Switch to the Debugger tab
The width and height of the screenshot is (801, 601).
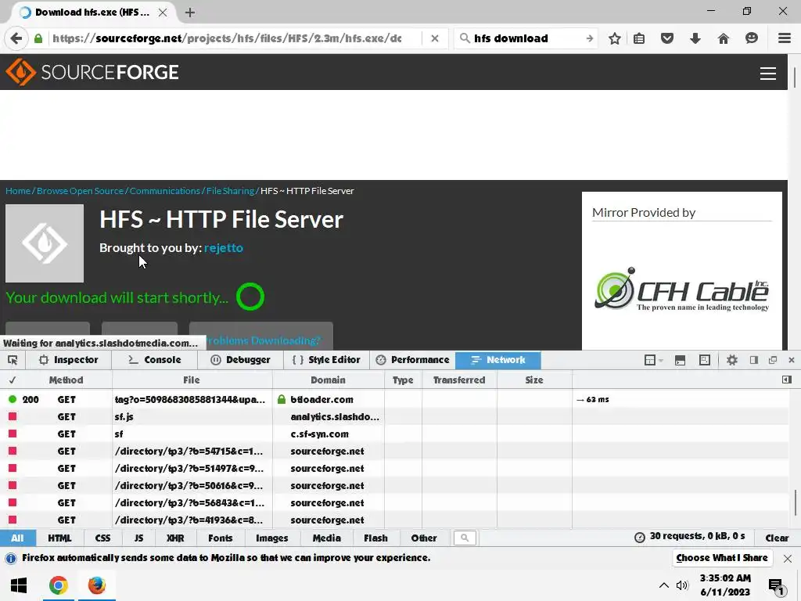[x=240, y=360]
